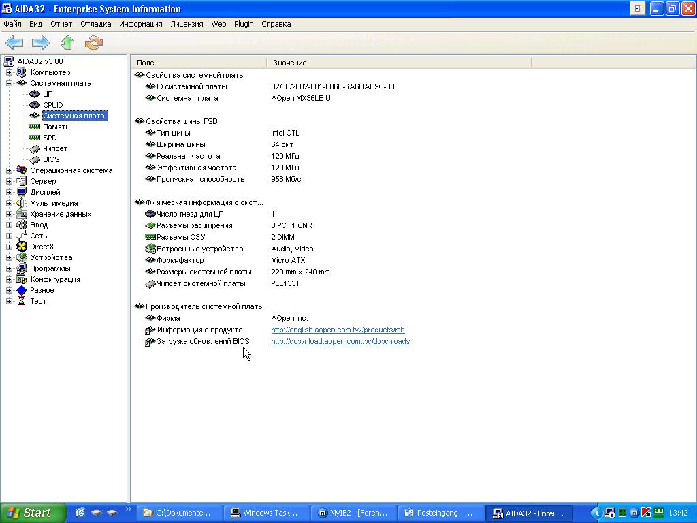The height and width of the screenshot is (523, 697).
Task: Click the Разное blue diamond icon
Action: (22, 290)
